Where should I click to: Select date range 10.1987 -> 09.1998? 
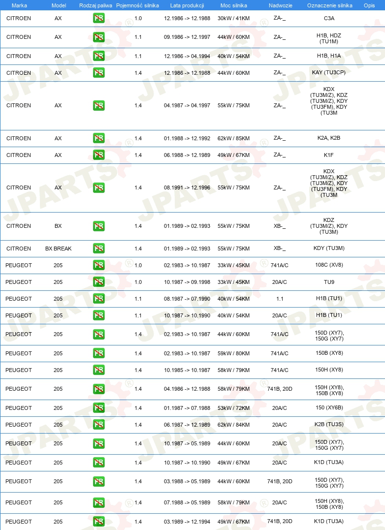coord(187,282)
